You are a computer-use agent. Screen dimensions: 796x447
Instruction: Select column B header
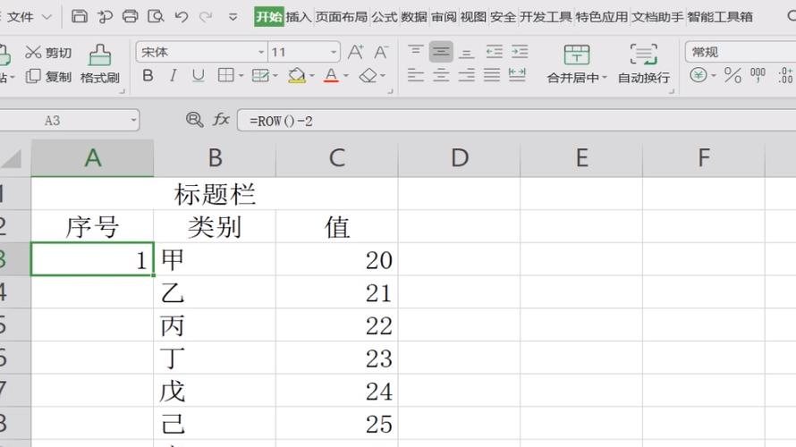click(215, 158)
